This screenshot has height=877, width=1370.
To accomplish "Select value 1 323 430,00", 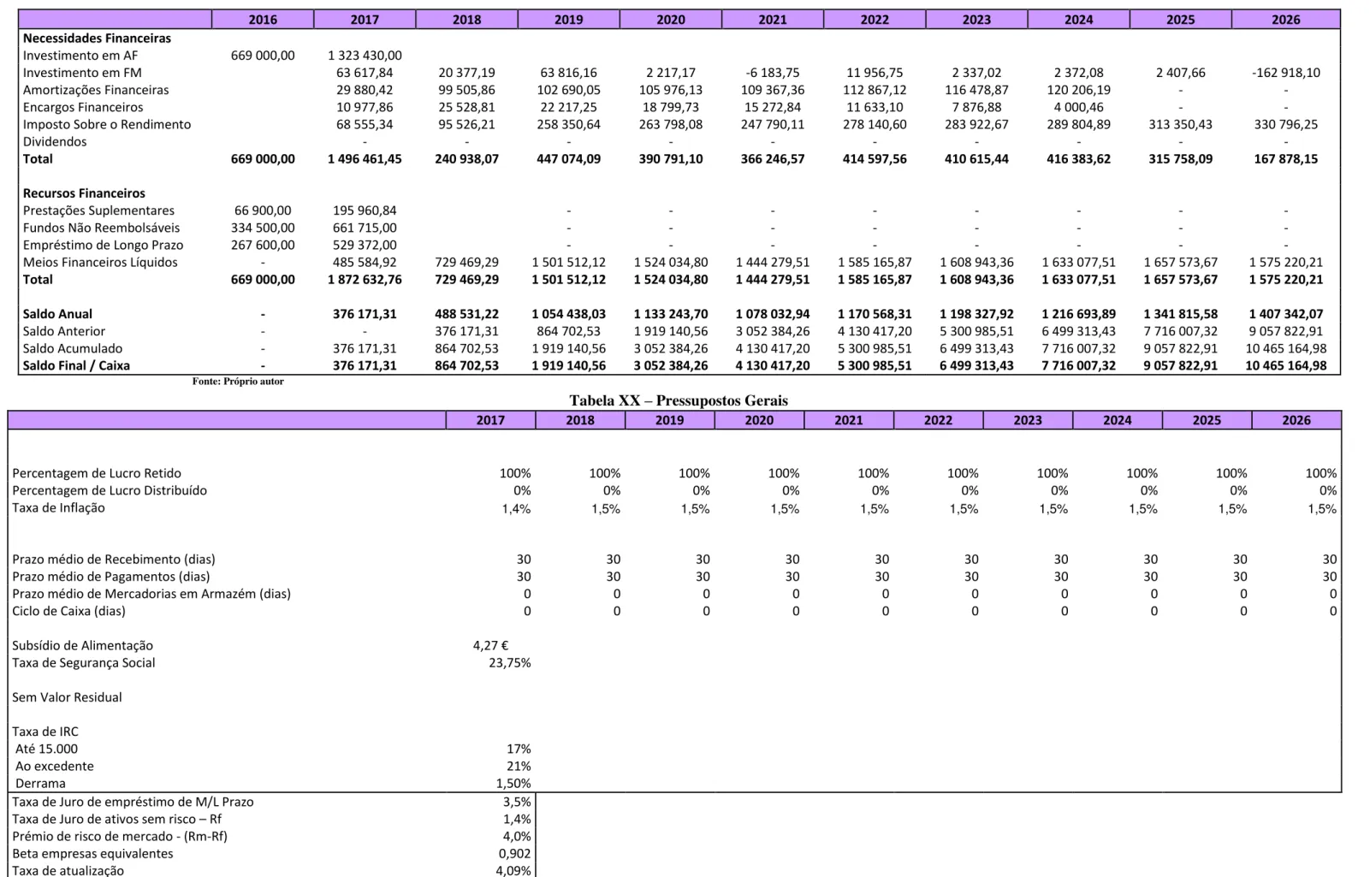I will tap(365, 56).
